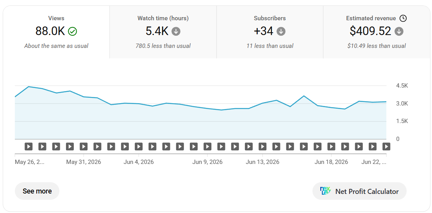The height and width of the screenshot is (213, 432).
Task: Click the green checkmark beside 88.0K views
Action: [73, 31]
